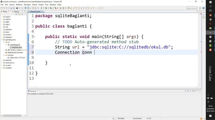Open the Open Console dropdown arrow
This screenshot has height=120, width=215.
pyautogui.click(x=195, y=91)
